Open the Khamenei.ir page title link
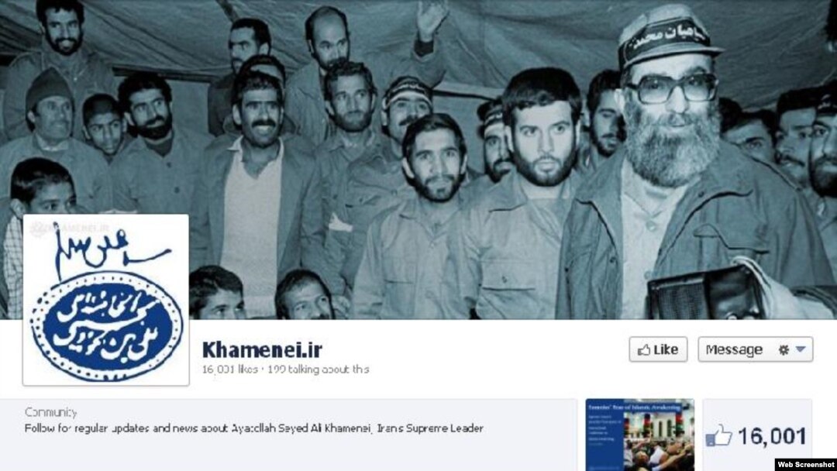This screenshot has width=837, height=471. [x=262, y=350]
